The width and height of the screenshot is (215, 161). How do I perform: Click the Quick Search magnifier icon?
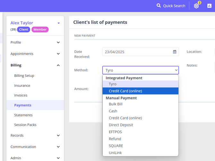point(159,5)
